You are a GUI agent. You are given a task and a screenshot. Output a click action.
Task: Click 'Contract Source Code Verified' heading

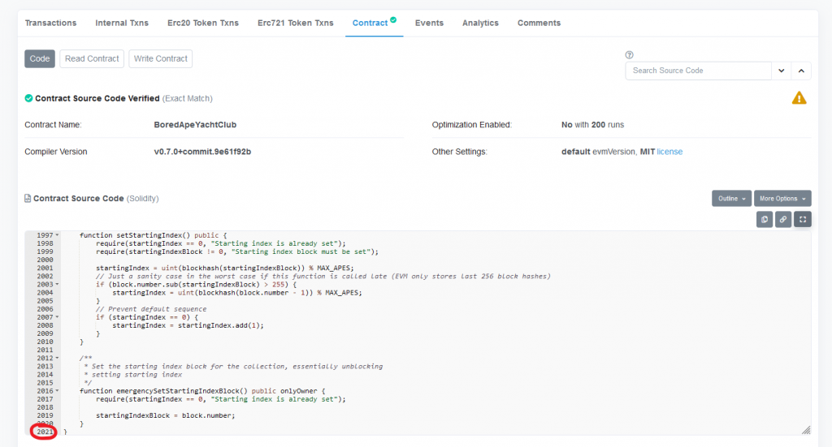97,98
